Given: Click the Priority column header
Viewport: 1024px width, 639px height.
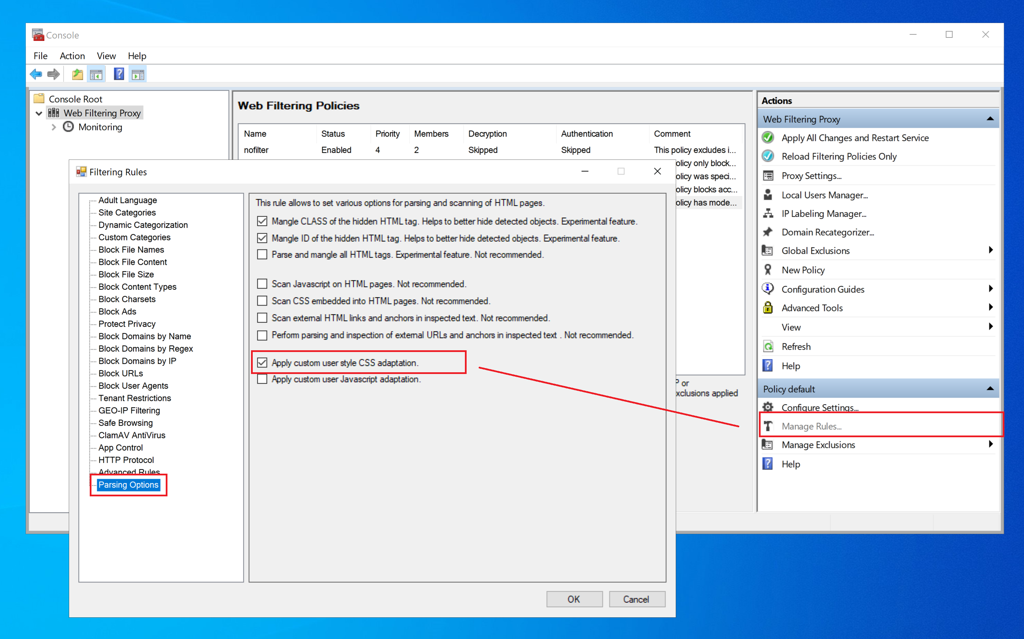Looking at the screenshot, I should (x=387, y=134).
